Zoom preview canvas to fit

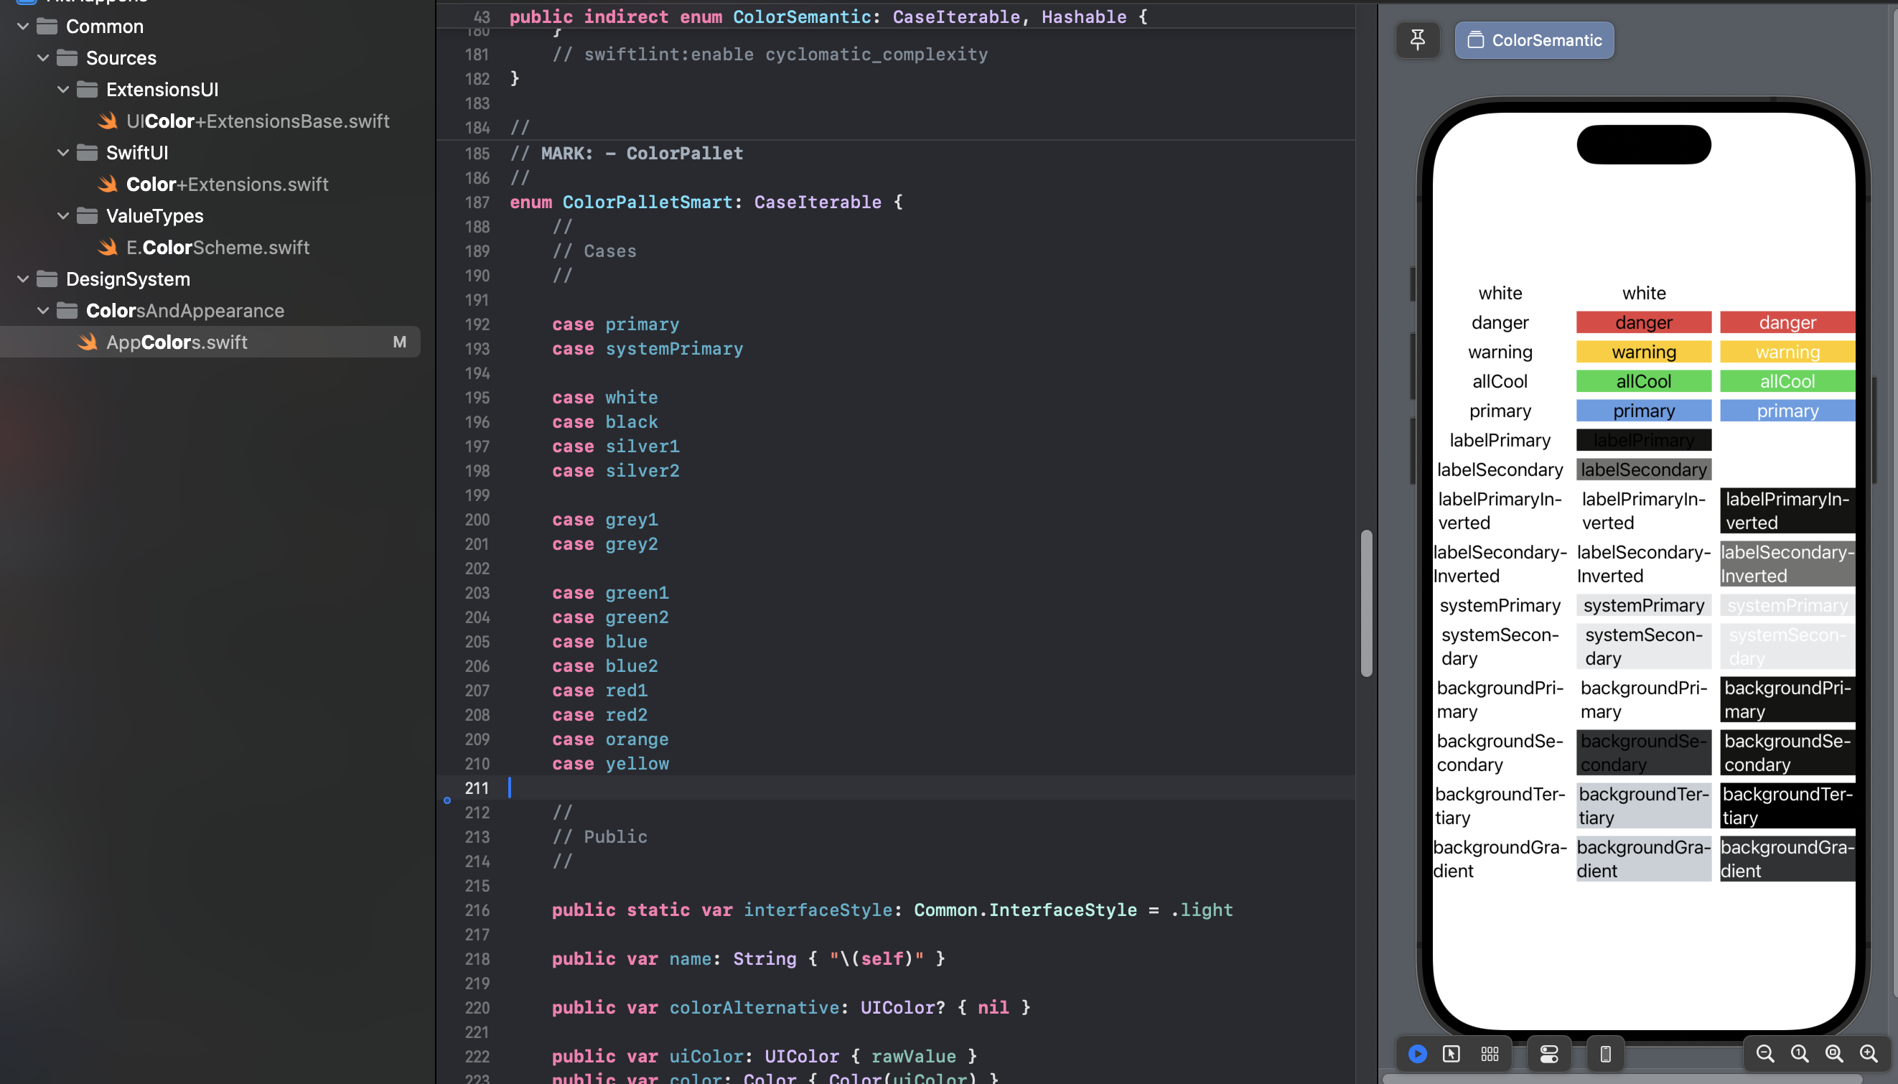(1834, 1053)
